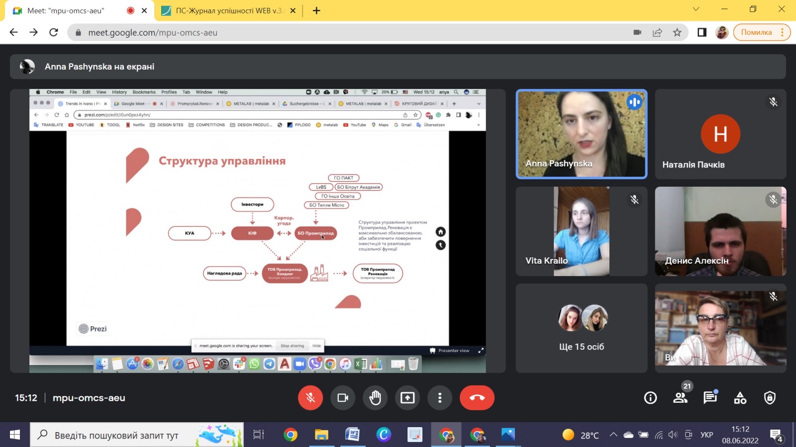Open the chat with everyone panel
Viewport: 796px width, 447px height.
pos(710,398)
